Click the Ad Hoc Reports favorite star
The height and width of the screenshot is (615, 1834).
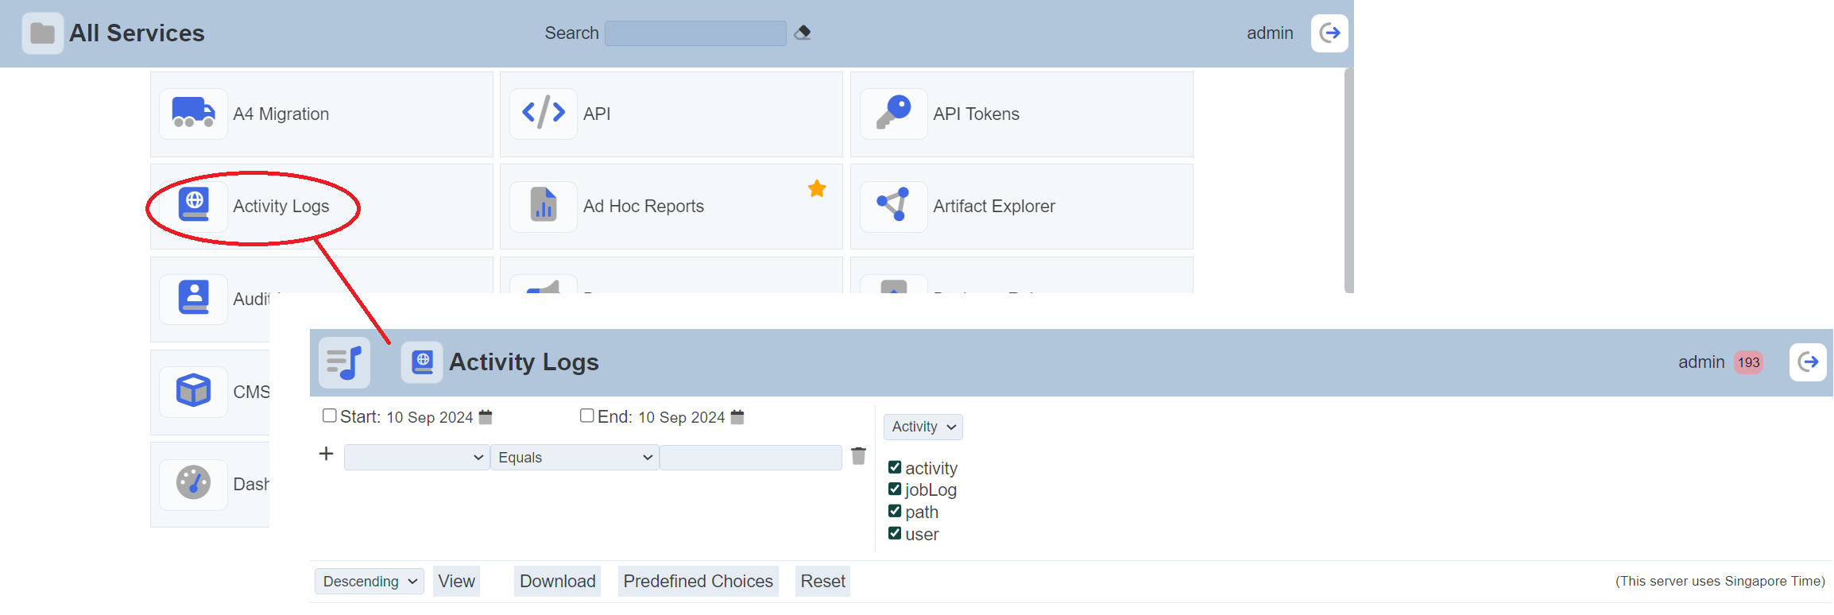tap(817, 188)
